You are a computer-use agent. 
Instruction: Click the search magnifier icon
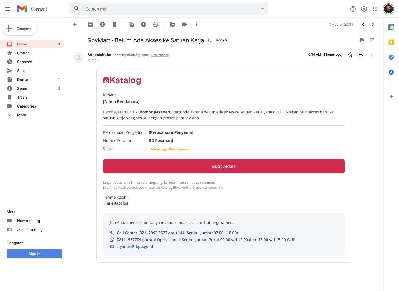click(77, 9)
